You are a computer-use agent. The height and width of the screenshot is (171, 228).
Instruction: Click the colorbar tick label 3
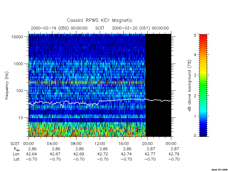[x=195, y=75]
